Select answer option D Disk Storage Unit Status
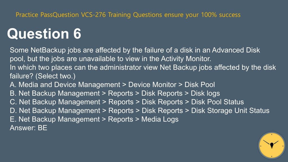The width and height of the screenshot is (288, 162). (x=139, y=111)
